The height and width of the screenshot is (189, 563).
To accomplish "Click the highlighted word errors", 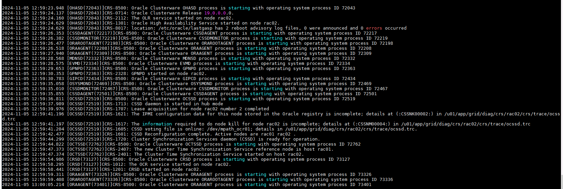I will (x=374, y=28).
